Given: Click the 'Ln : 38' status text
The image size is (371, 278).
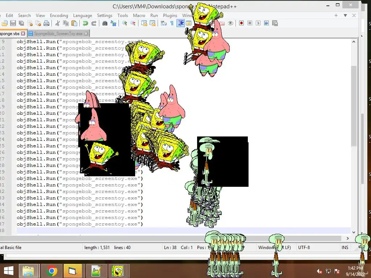Looking at the screenshot, I should click(x=170, y=248).
